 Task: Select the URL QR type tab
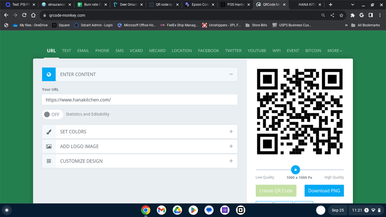pos(51,51)
